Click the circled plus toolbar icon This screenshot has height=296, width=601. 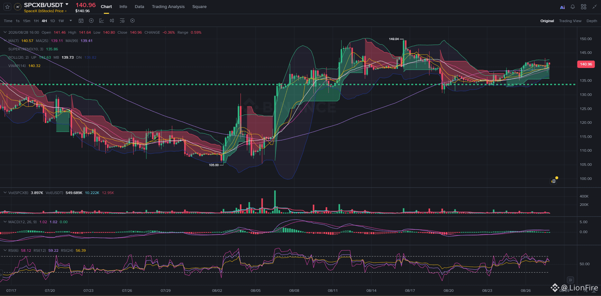pyautogui.click(x=91, y=21)
